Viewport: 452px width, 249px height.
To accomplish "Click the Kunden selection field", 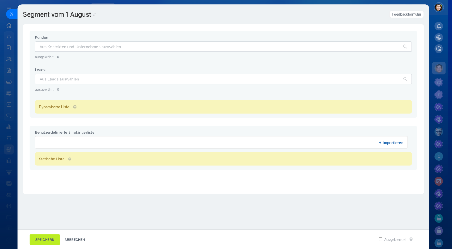I will 223,47.
